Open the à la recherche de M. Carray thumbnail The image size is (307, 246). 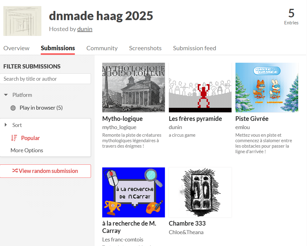point(134,192)
